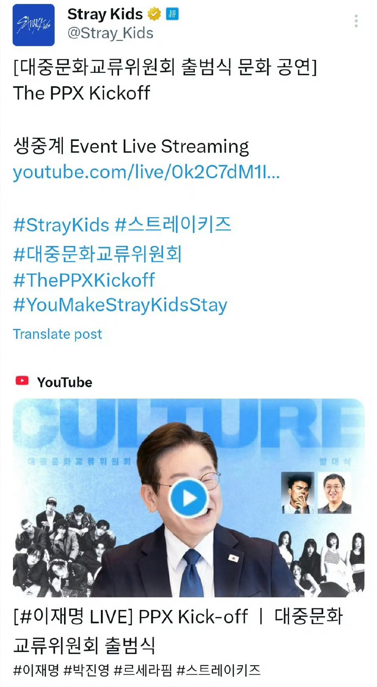Open the #대중문화교류위원회 hashtag
Screen dimensions: 377x687
[x=97, y=253]
